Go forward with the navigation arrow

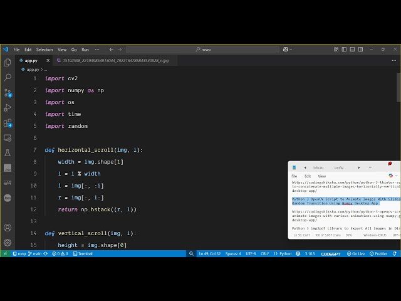tap(120, 50)
